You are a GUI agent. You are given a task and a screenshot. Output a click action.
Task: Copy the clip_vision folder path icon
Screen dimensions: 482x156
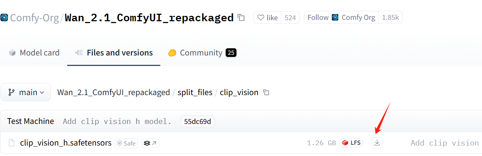click(x=266, y=92)
